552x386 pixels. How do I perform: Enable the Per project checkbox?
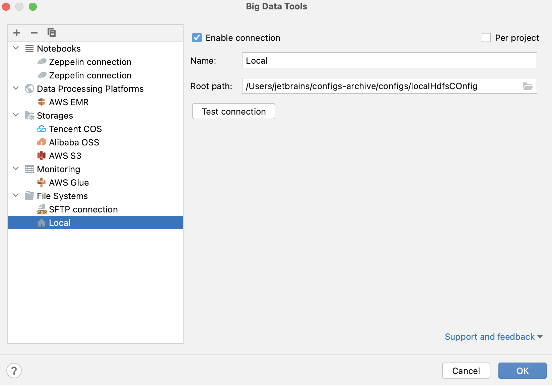pyautogui.click(x=486, y=38)
